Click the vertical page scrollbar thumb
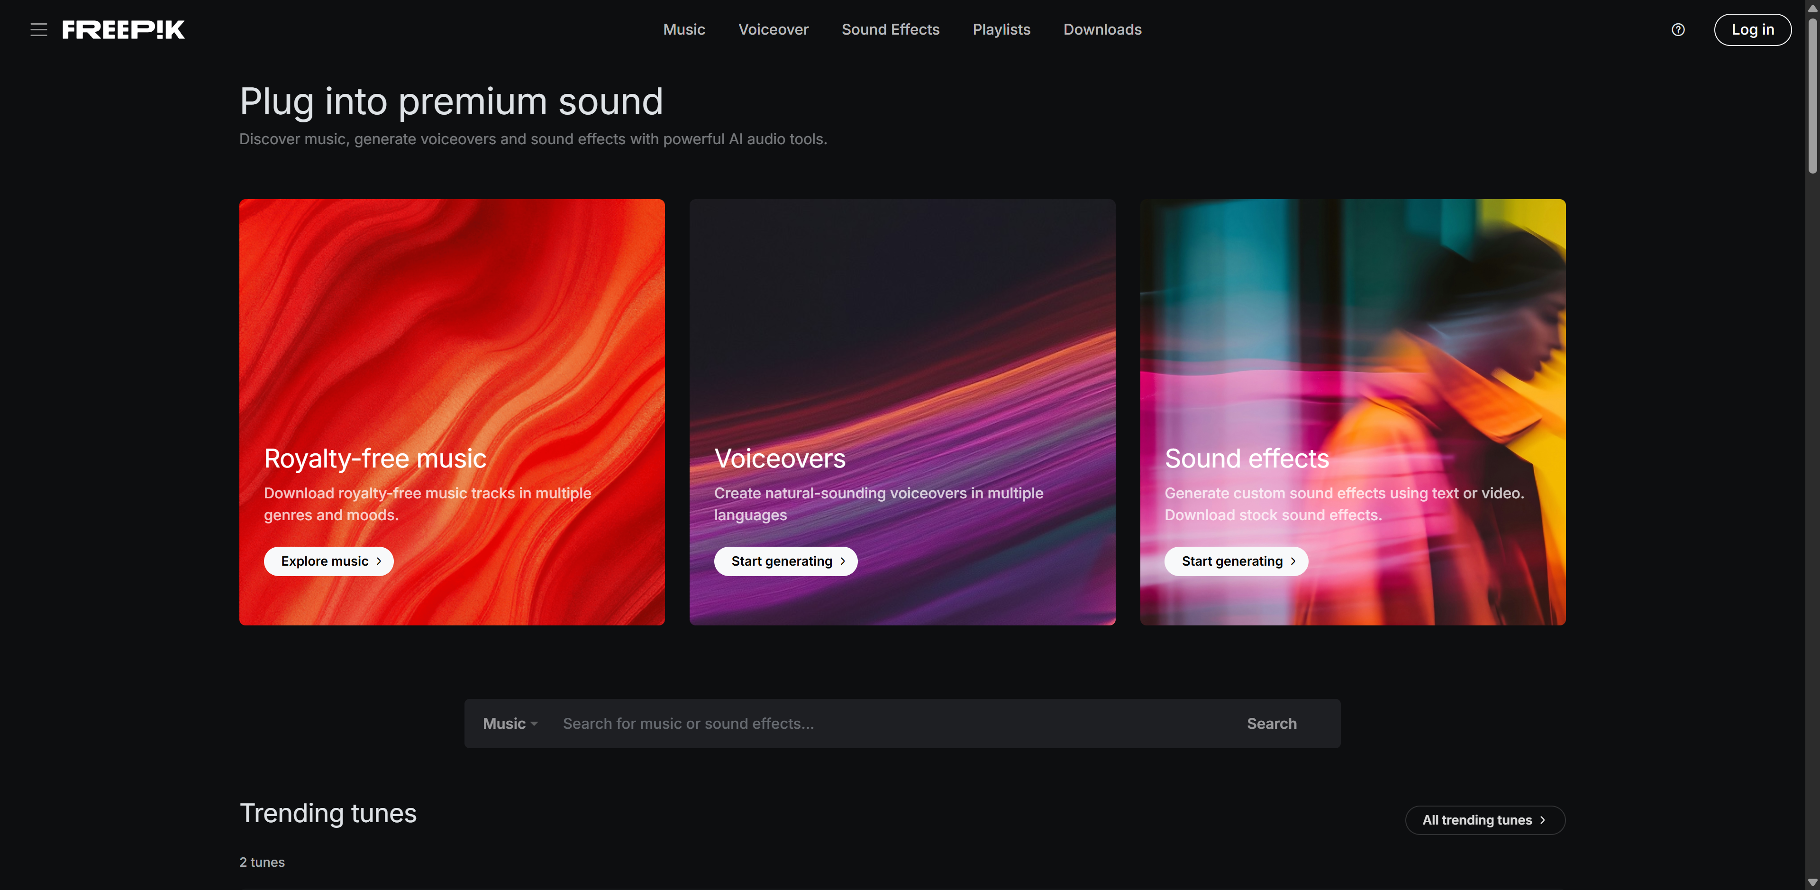The width and height of the screenshot is (1820, 890). 1812,95
